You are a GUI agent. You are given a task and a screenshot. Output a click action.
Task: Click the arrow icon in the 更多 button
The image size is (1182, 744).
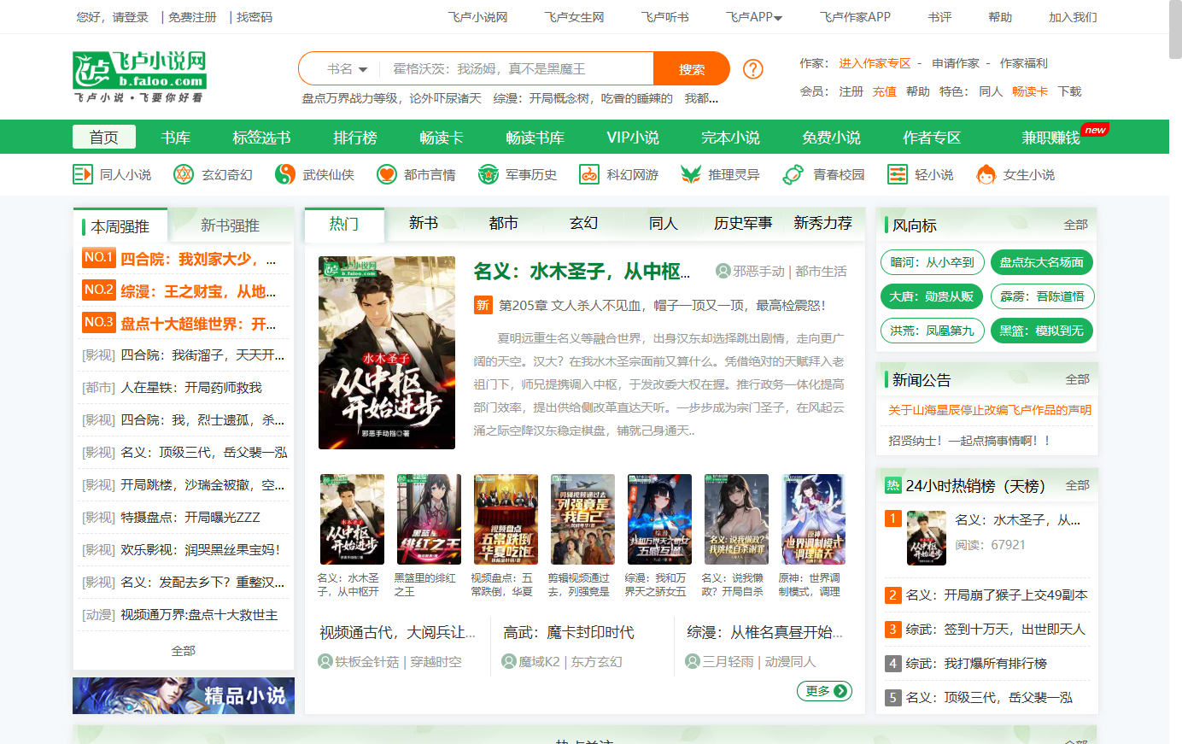pos(840,691)
